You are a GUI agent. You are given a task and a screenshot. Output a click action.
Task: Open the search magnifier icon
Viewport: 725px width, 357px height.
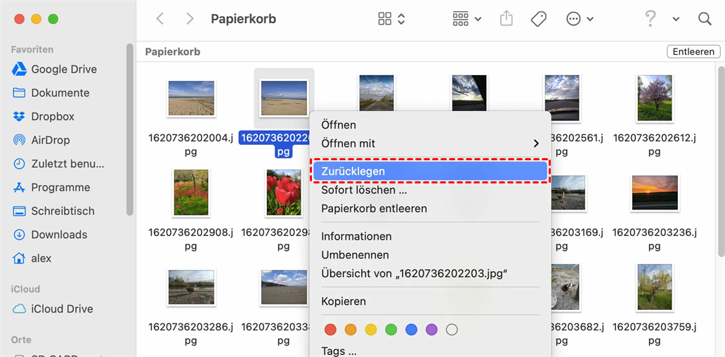click(705, 19)
